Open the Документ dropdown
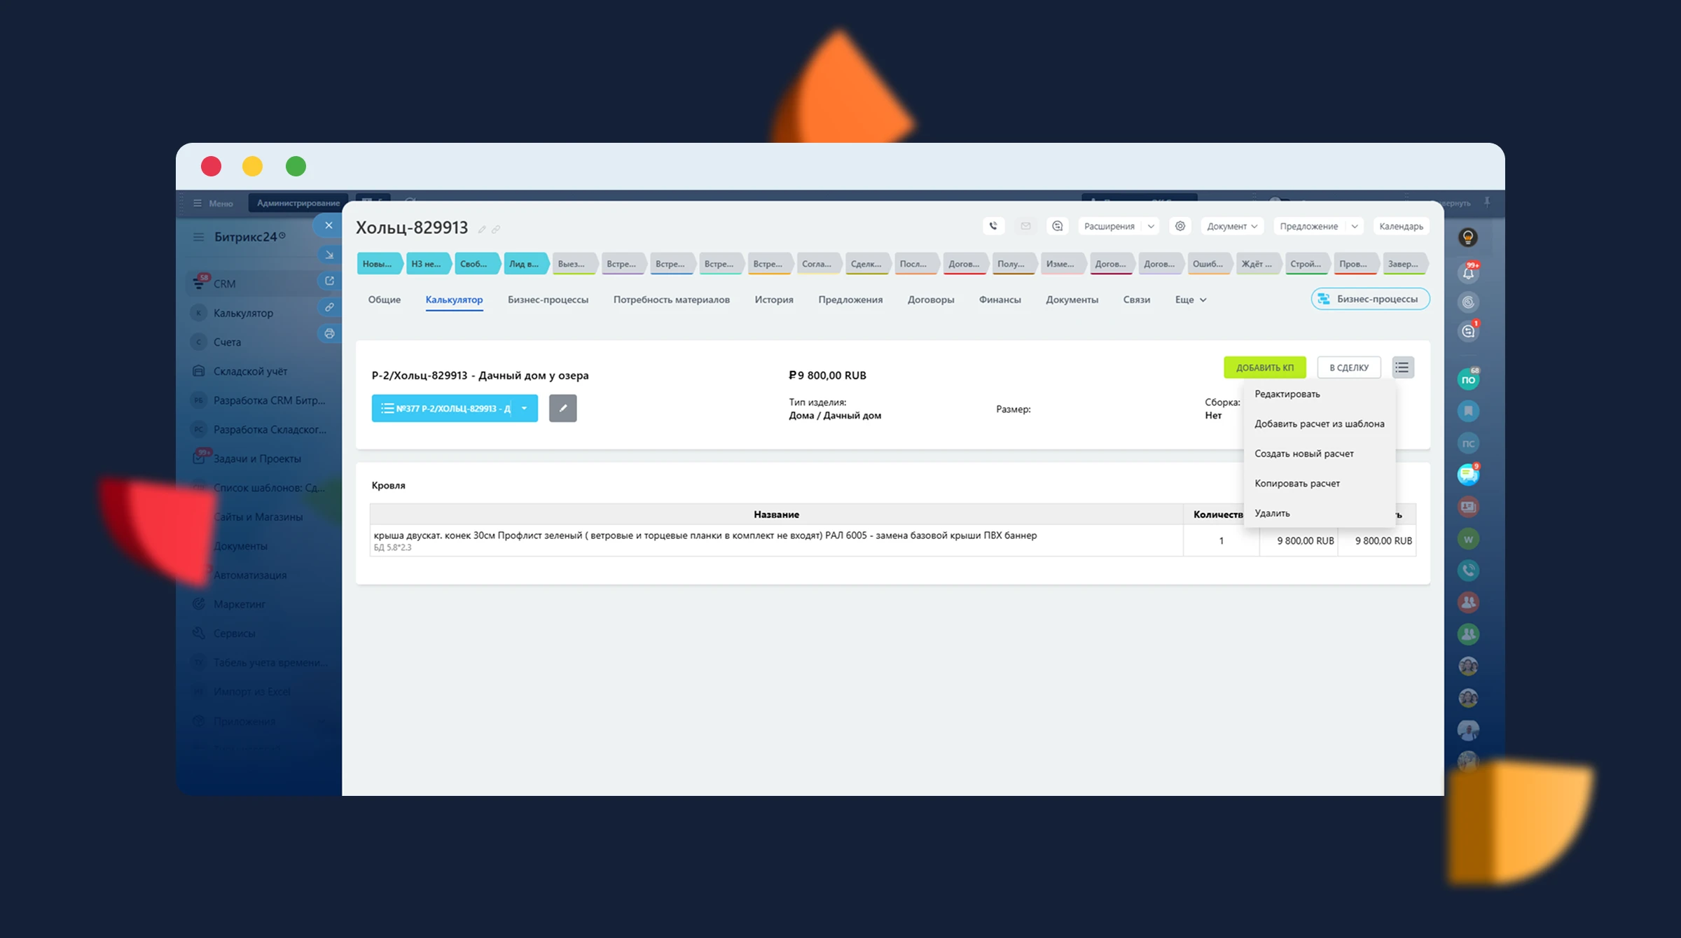 point(1232,226)
